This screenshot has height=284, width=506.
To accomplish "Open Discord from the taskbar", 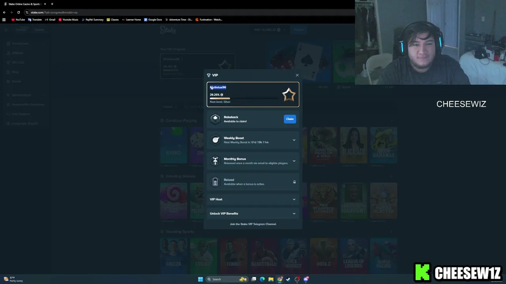I will coord(306,279).
